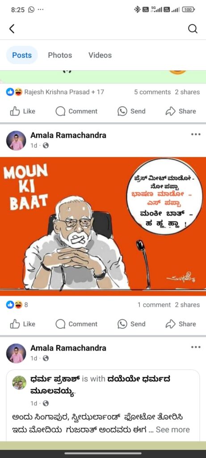Viewport: 206px width, 458px height.
Task: Open three-dot menu on the bottom shared post
Action: pos(196,347)
